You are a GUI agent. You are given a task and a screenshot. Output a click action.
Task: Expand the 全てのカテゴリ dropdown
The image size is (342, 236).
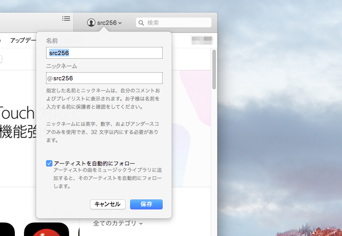tap(118, 223)
